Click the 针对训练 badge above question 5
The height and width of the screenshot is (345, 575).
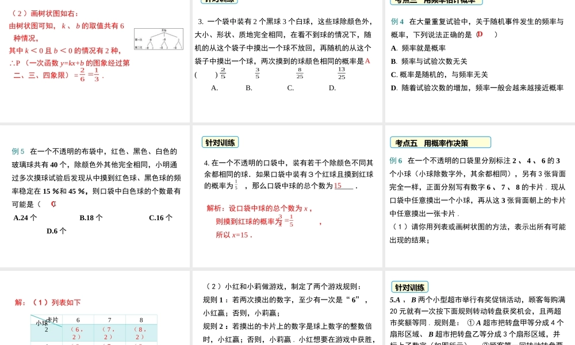point(410,287)
